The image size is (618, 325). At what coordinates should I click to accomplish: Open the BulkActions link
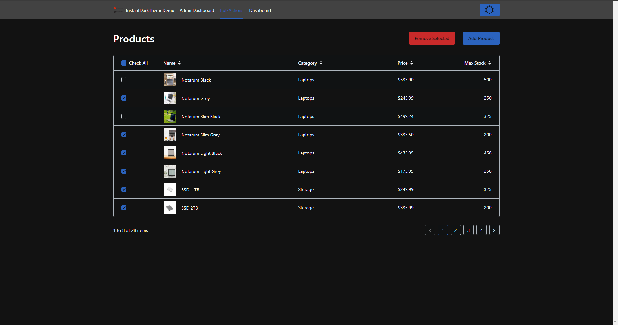[231, 10]
